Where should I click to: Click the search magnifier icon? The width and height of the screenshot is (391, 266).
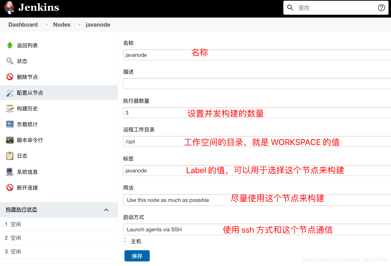(290, 8)
